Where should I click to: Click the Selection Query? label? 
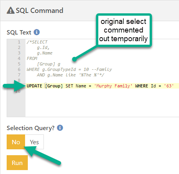[31, 128]
